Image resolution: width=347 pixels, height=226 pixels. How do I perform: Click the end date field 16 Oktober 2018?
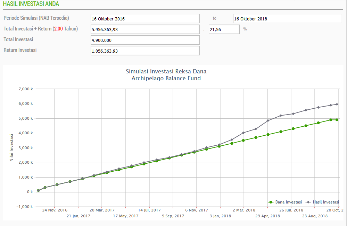pyautogui.click(x=287, y=19)
